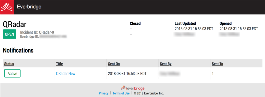Screen dimensions: 265x97
Task: Sort notifications by Sent On column
Action: pos(114,64)
